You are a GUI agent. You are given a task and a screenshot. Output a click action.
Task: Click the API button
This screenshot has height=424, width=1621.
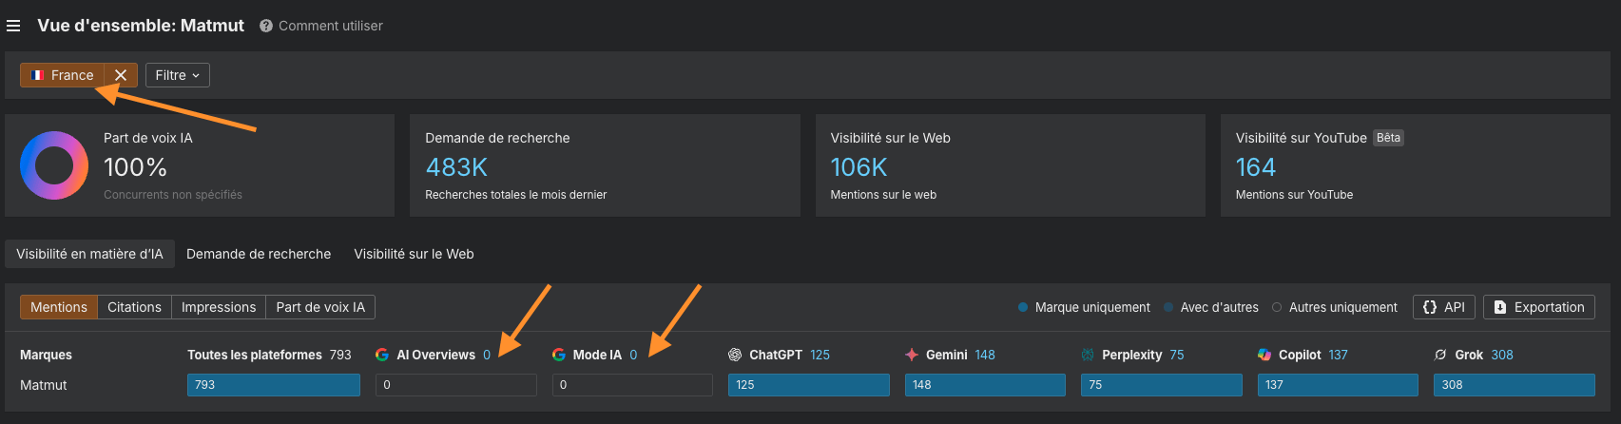1443,307
